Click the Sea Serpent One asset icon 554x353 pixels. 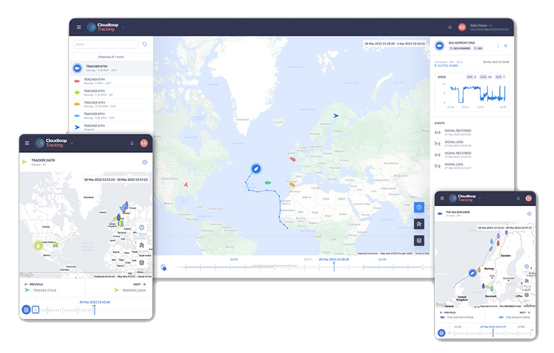coord(440,46)
